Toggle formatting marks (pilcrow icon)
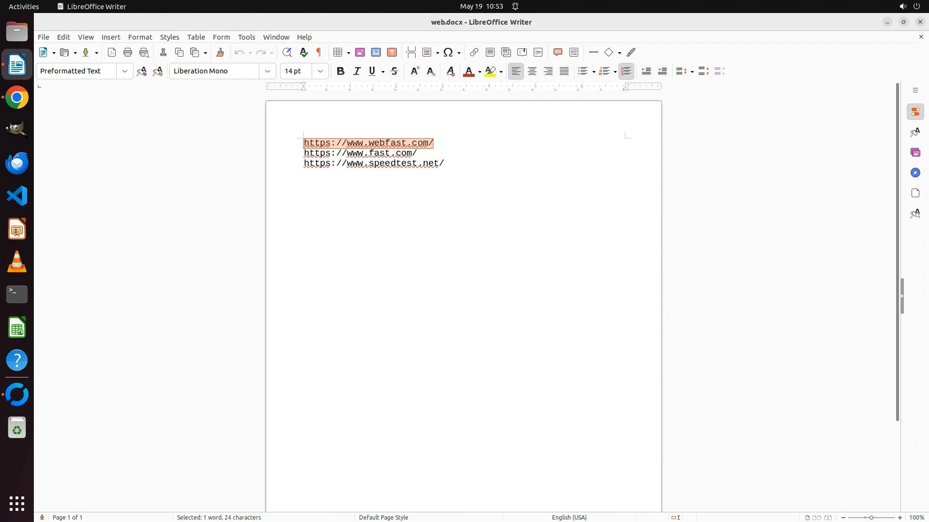This screenshot has width=929, height=522. pos(319,53)
